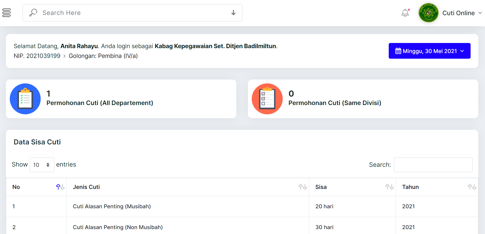Image resolution: width=485 pixels, height=234 pixels.
Task: Toggle the Jenis Cuti sort arrows
Action: click(302, 187)
